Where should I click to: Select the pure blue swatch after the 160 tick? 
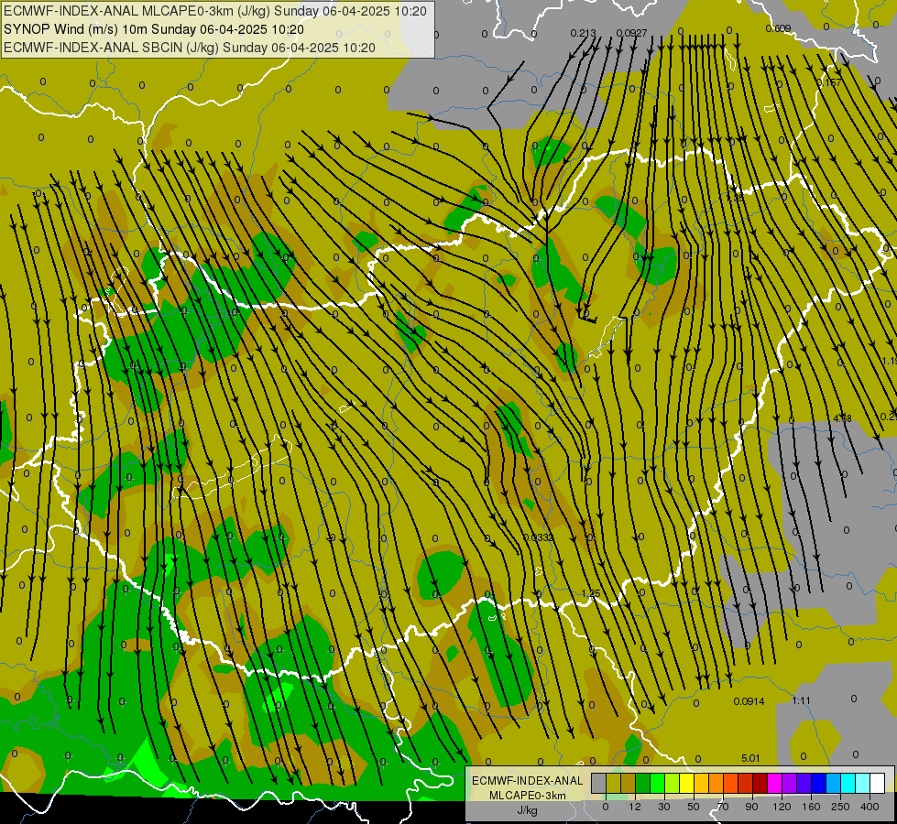click(x=818, y=783)
